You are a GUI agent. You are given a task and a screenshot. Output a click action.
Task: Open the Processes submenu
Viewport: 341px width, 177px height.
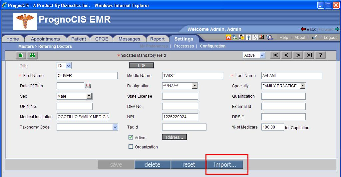tap(184, 46)
